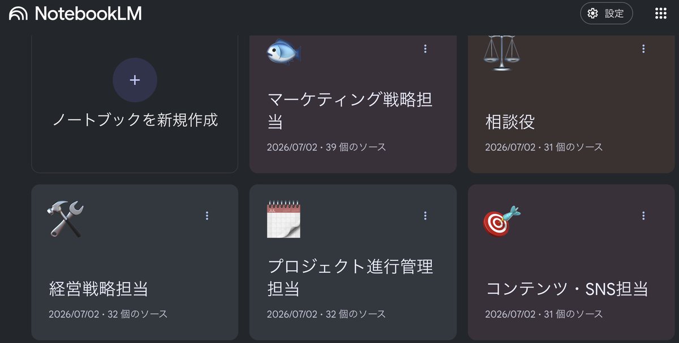
Task: Open the マーケティング戦略担当 notebook title
Action: pos(350,110)
